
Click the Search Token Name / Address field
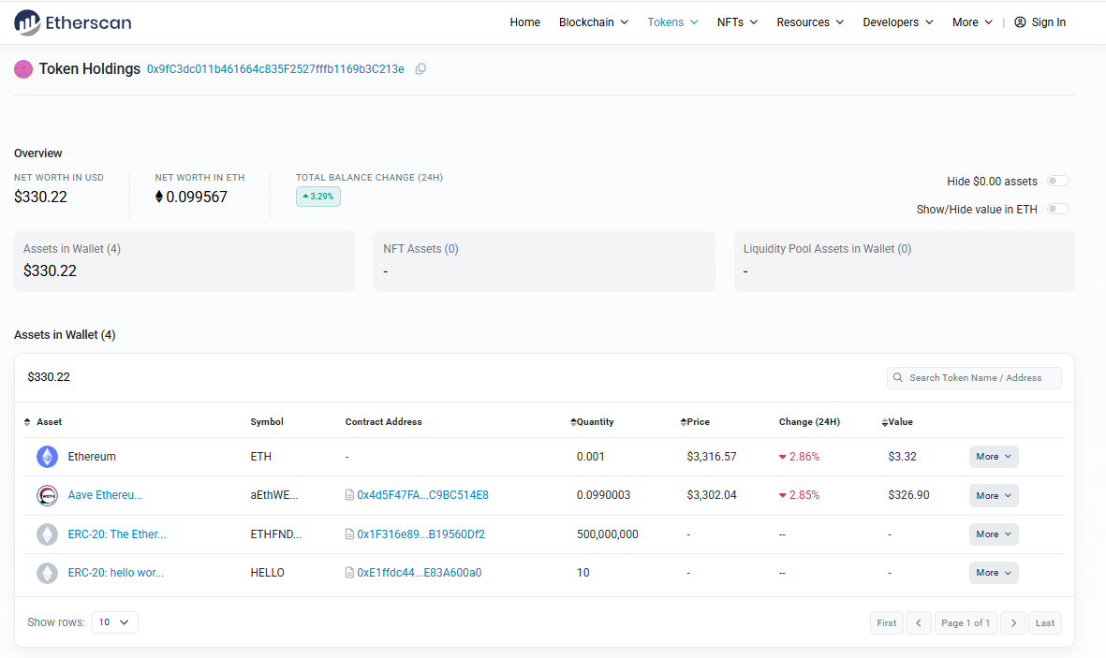974,378
